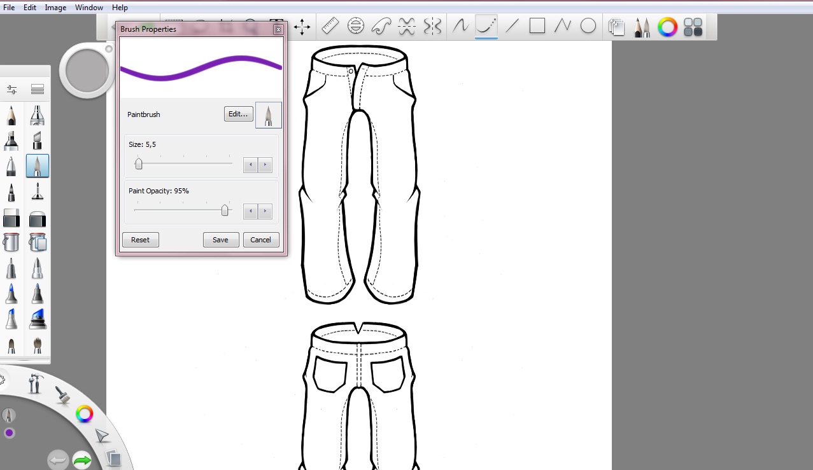Click the color puck circle
The width and height of the screenshot is (813, 470).
pyautogui.click(x=87, y=69)
